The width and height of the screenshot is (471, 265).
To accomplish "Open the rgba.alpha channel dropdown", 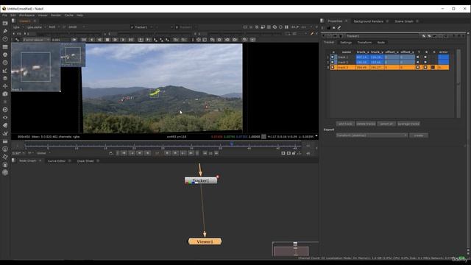I will pyautogui.click(x=36, y=27).
